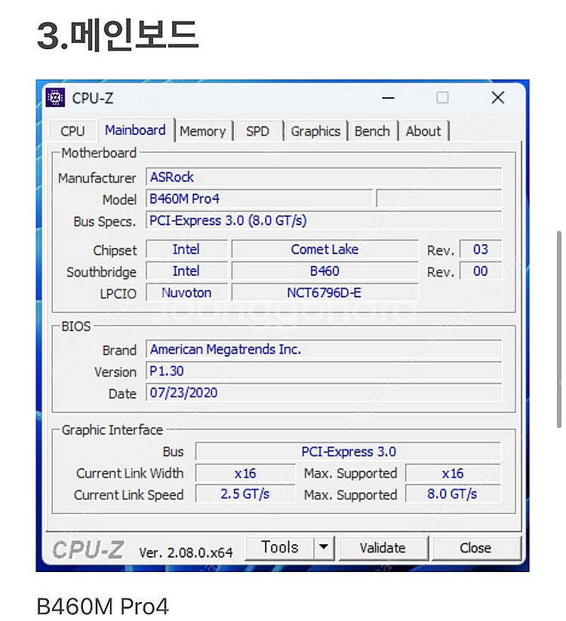Click Intel in the Chipset row
Viewport: 566px width, 621px height.
point(186,249)
